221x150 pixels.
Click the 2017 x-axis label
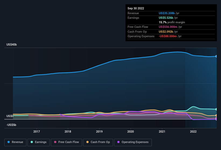click(37, 132)
